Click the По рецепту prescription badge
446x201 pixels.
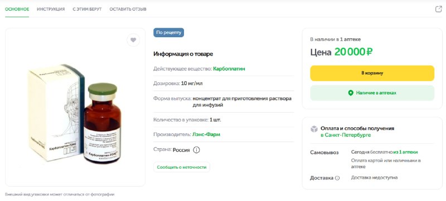[169, 33]
